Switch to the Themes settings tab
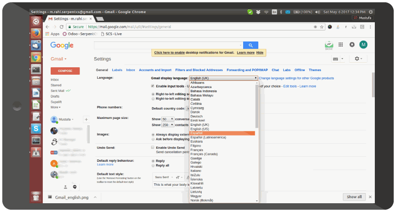 pos(314,70)
